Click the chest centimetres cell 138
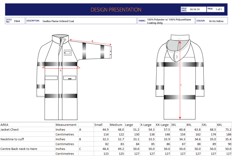Image resolution: width=232 pixels, height=156 pixels. pyautogui.click(x=152, y=135)
